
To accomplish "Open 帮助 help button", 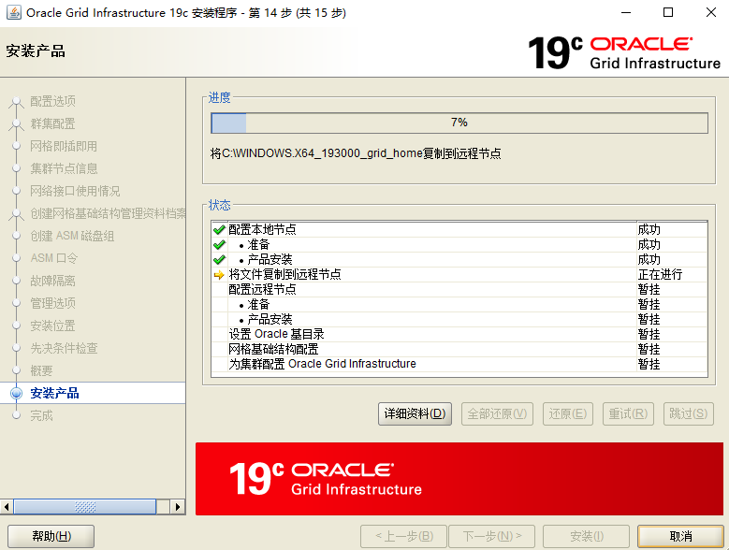I will pyautogui.click(x=51, y=536).
